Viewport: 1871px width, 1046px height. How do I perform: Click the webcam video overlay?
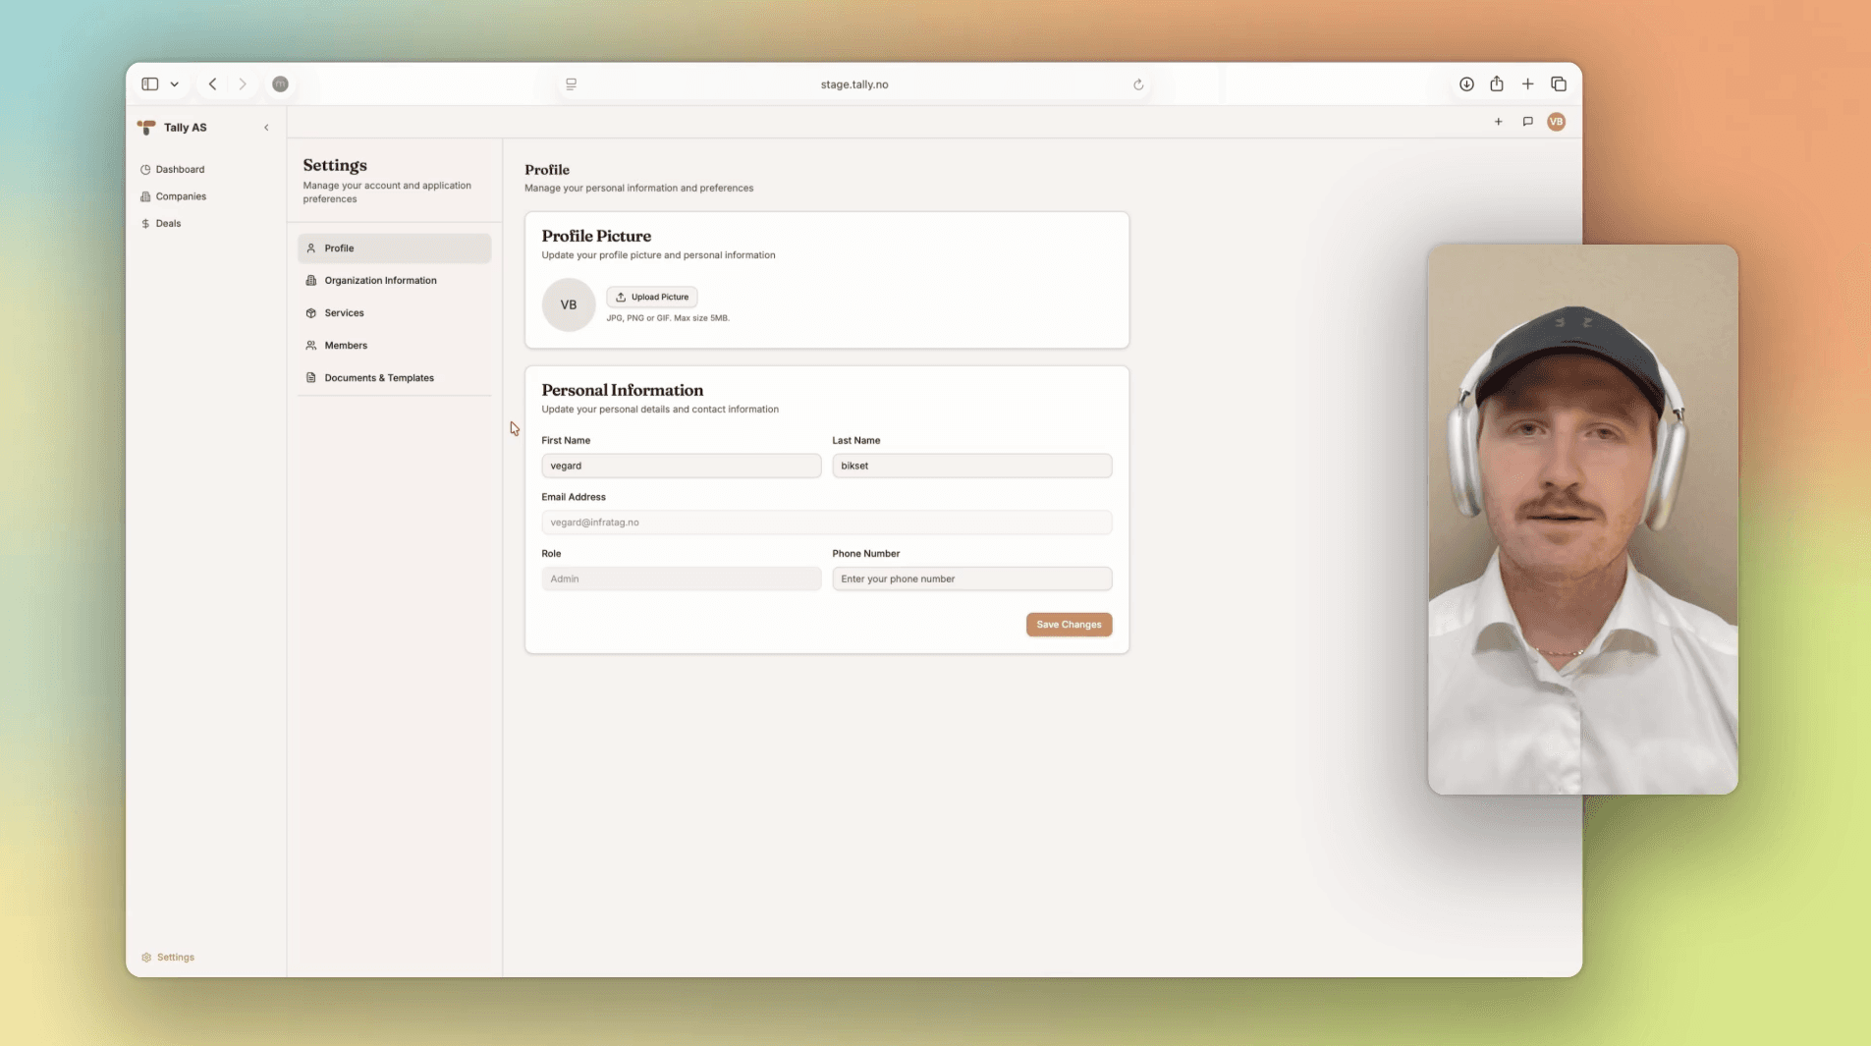pyautogui.click(x=1582, y=520)
